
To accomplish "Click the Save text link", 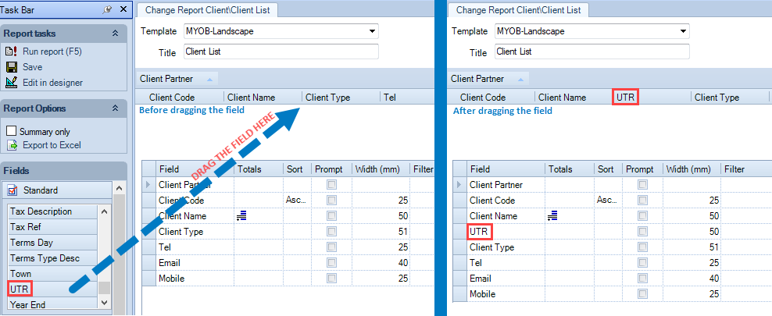I will pos(33,67).
